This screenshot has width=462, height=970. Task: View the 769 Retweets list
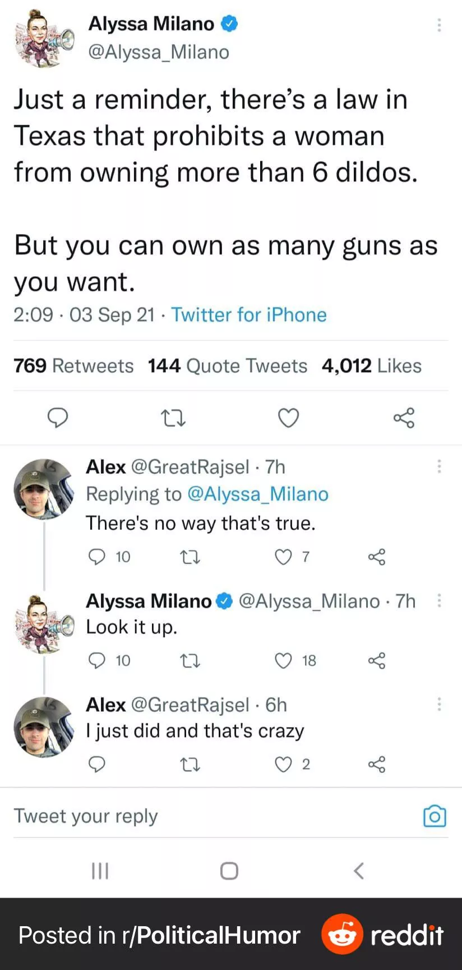(x=73, y=366)
